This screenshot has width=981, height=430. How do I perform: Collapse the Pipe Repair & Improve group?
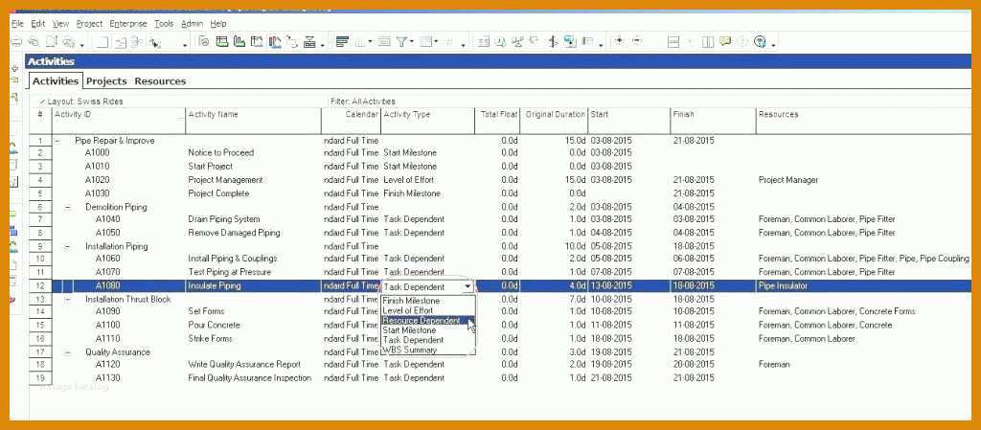57,141
